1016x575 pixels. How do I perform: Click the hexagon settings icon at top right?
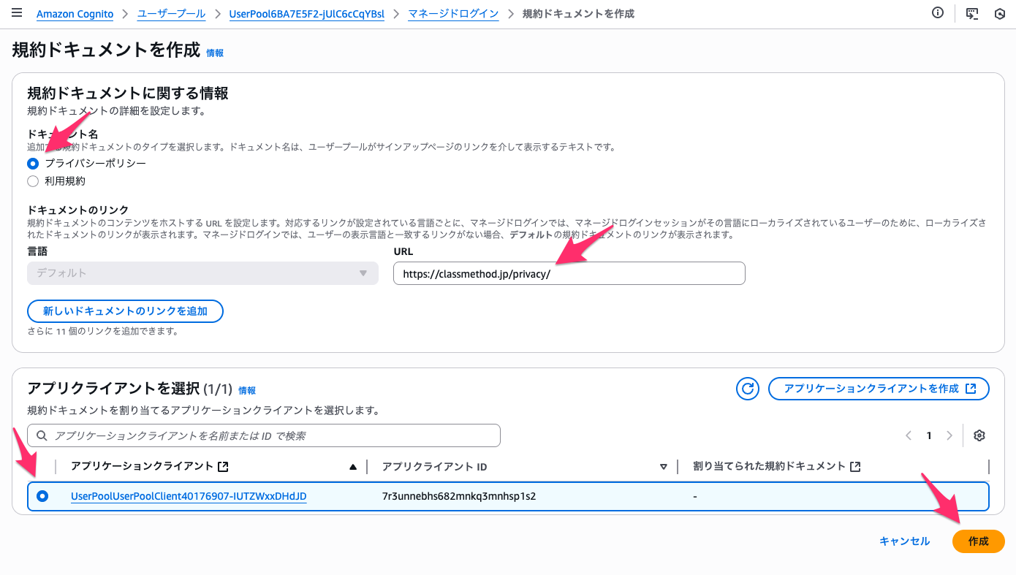point(1000,14)
